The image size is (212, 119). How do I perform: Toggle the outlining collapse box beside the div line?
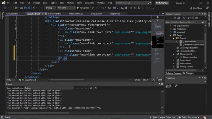(x=16, y=21)
